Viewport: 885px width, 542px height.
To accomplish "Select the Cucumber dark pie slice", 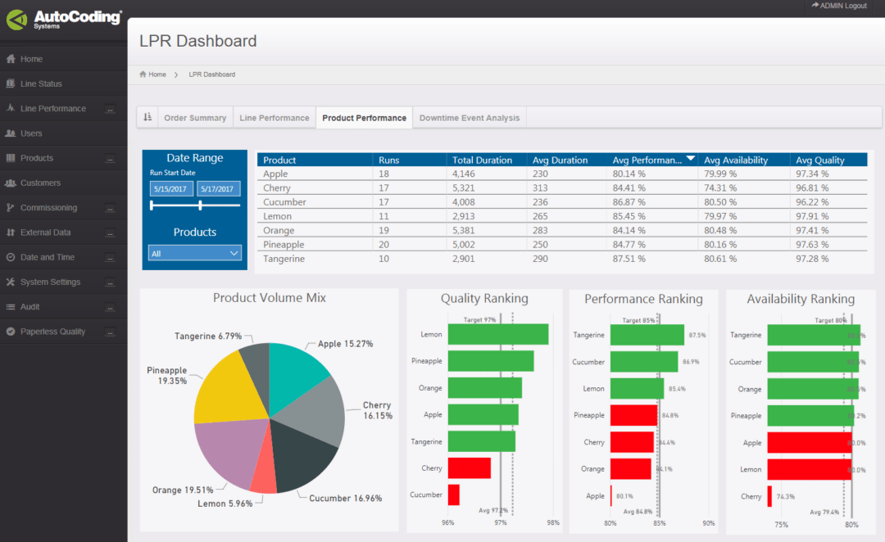I will click(x=302, y=457).
